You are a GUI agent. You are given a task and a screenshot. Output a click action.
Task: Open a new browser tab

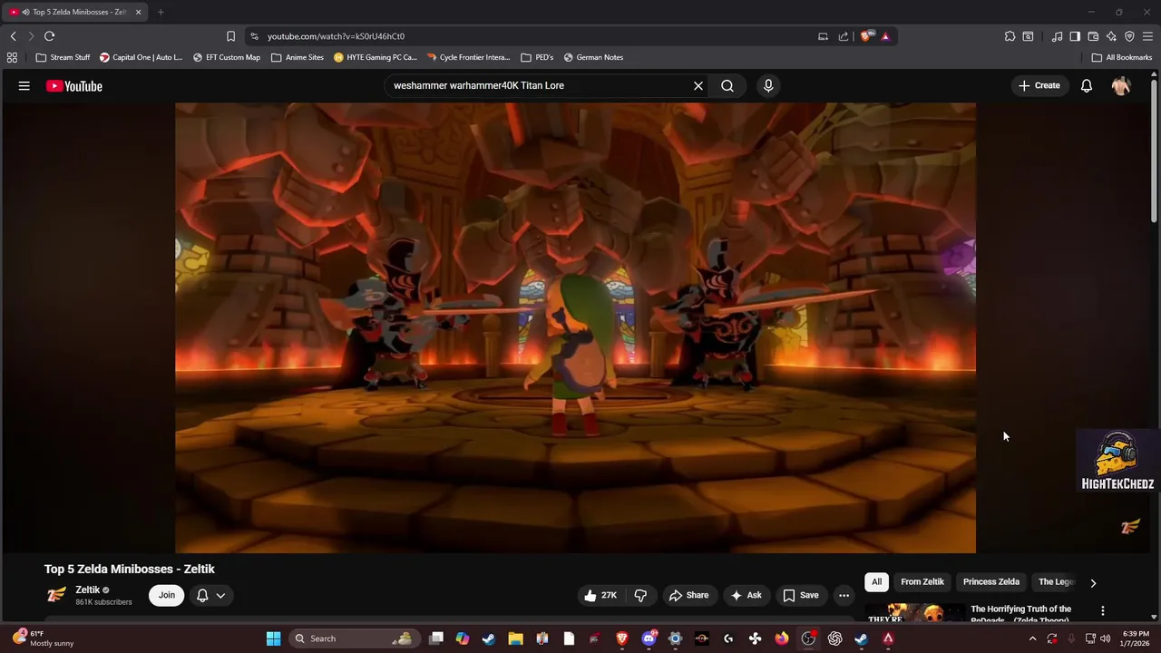[x=161, y=12]
